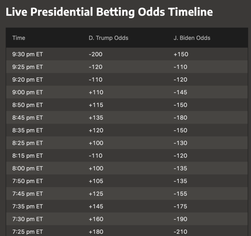Screen dimensions: 251x236
Task: Click Biden's -145 odds at 9:00 pm
Action: (180, 93)
